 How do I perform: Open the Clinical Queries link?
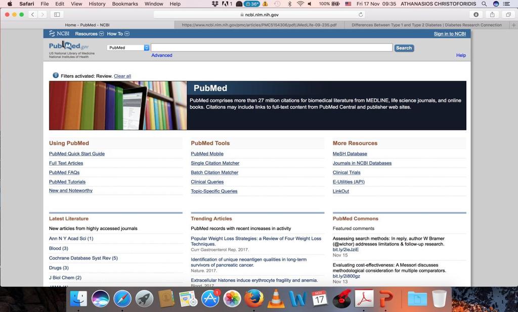point(207,182)
